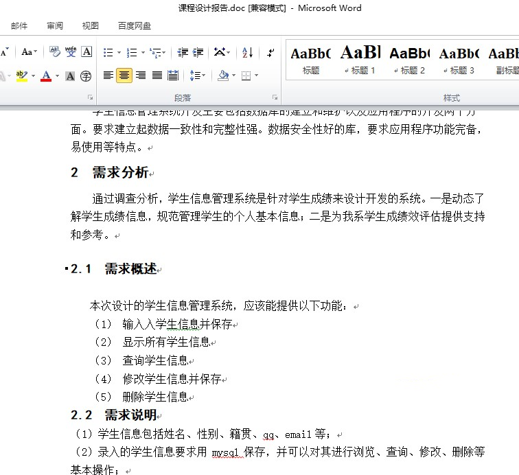Viewport: 519px width, 475px height.
Task: Click list item (1) 输入入学生信息并保存
Action: pos(163,324)
